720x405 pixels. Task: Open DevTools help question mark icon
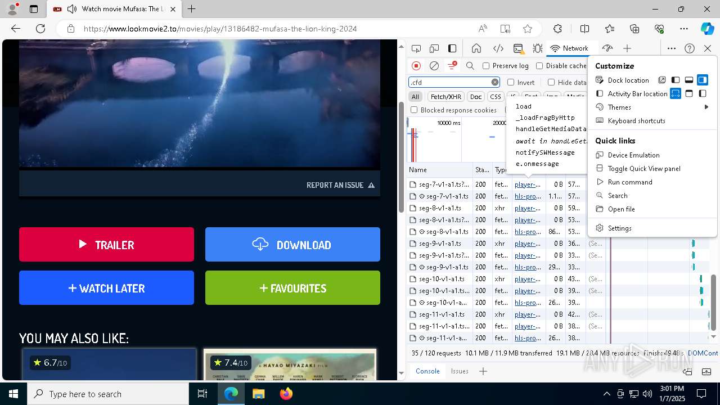690,48
